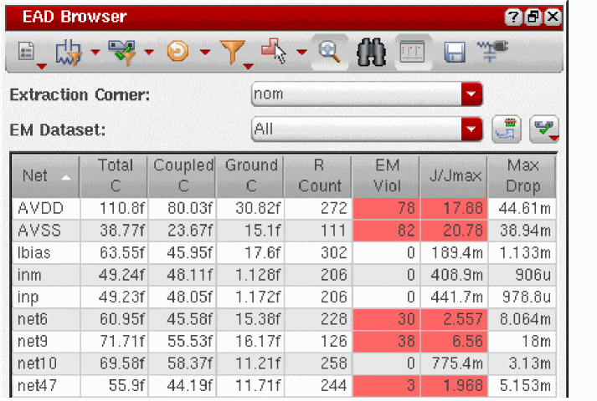This screenshot has width=597, height=401.
Task: Click Max Drop value 978.8u
Action: tap(522, 297)
